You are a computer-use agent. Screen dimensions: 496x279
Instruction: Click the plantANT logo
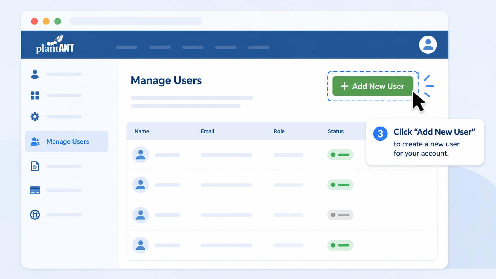tap(55, 45)
